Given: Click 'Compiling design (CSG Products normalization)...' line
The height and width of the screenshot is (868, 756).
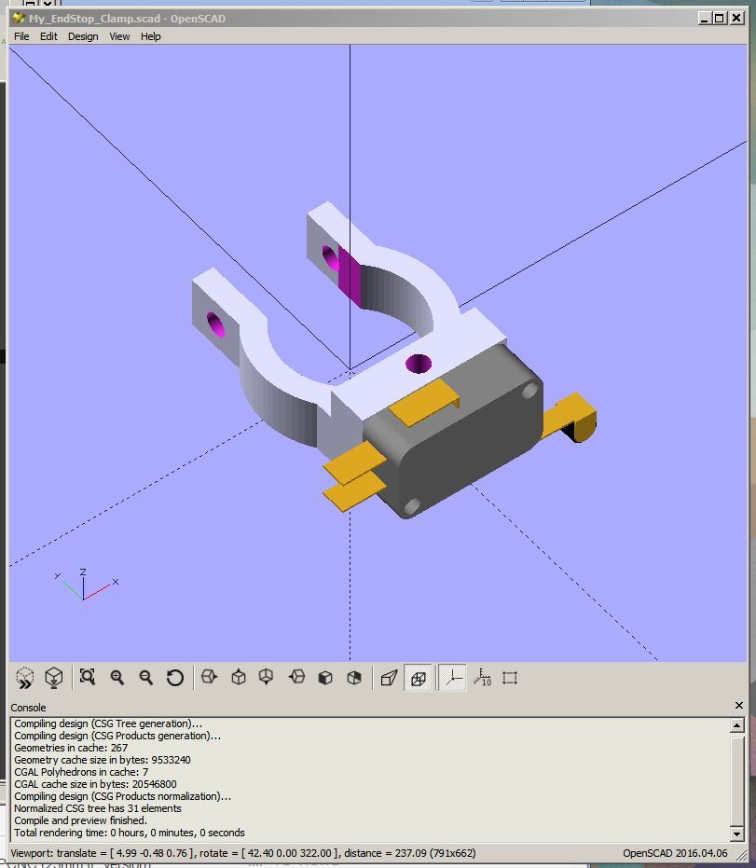Looking at the screenshot, I should [123, 796].
